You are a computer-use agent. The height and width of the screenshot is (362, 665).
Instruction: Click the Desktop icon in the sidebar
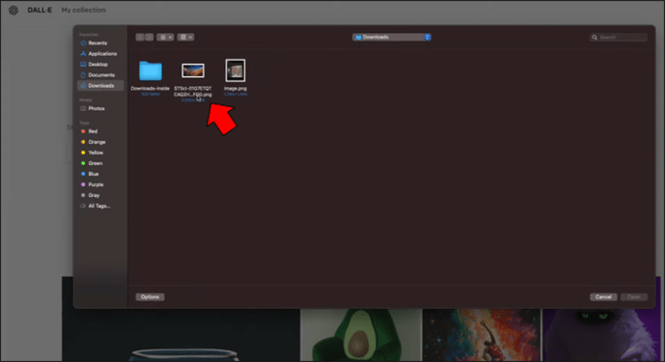[83, 64]
